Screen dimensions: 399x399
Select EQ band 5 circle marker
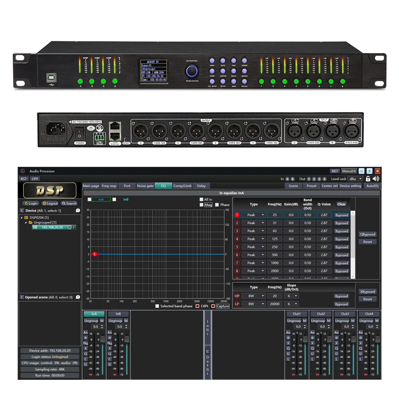(x=237, y=247)
